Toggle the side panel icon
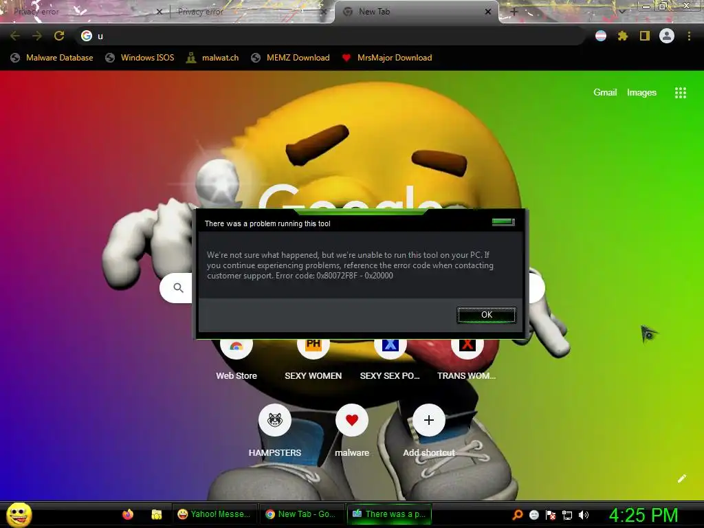The image size is (704, 528). click(645, 36)
